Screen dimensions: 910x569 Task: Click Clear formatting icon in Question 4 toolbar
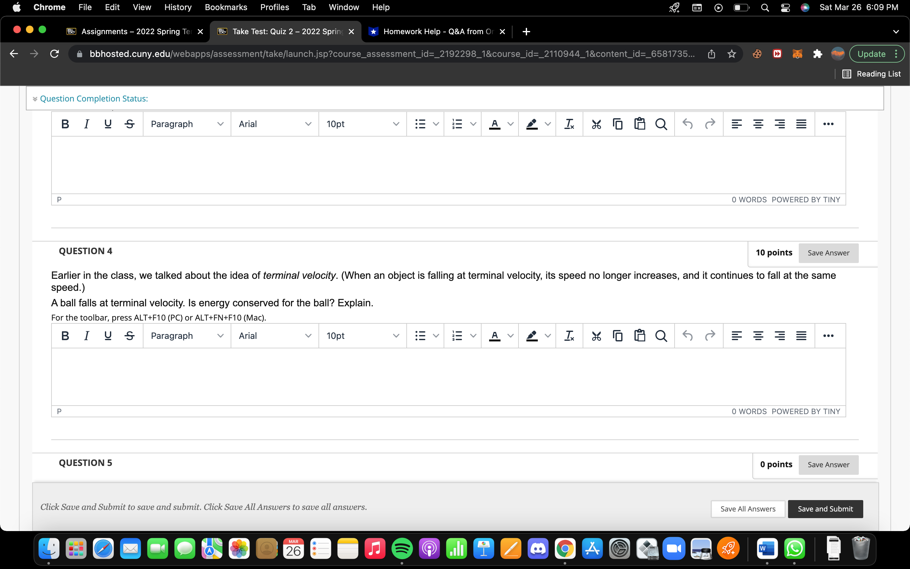click(569, 336)
